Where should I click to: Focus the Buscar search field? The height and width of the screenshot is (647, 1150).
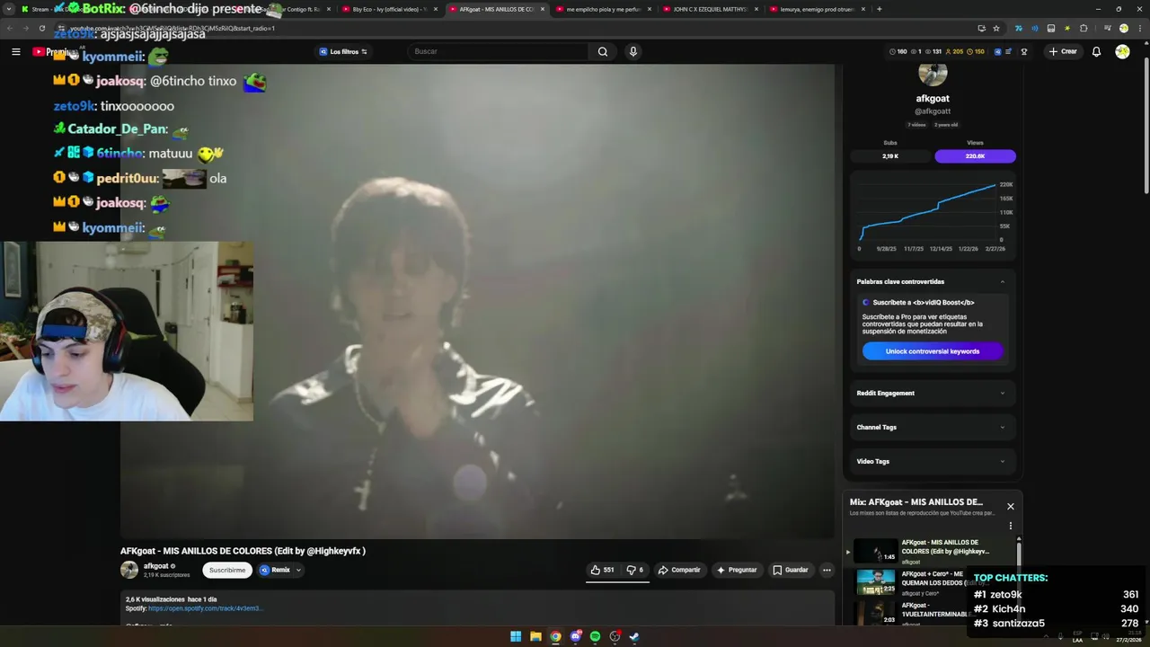[499, 51]
